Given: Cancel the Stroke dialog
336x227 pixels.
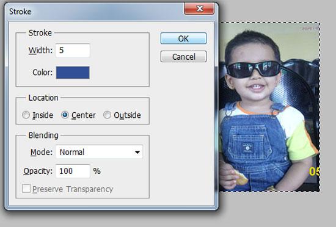Looking at the screenshot, I should [x=183, y=57].
